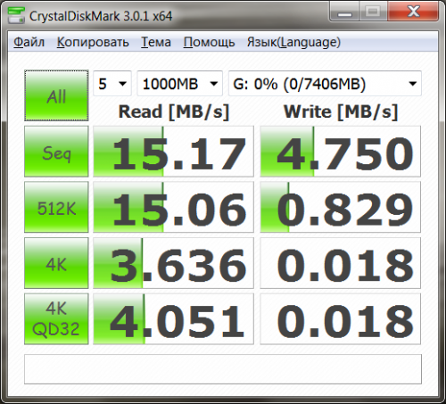This screenshot has height=404, width=446.
Task: Click the 4K write result 0.018
Action: 341,263
